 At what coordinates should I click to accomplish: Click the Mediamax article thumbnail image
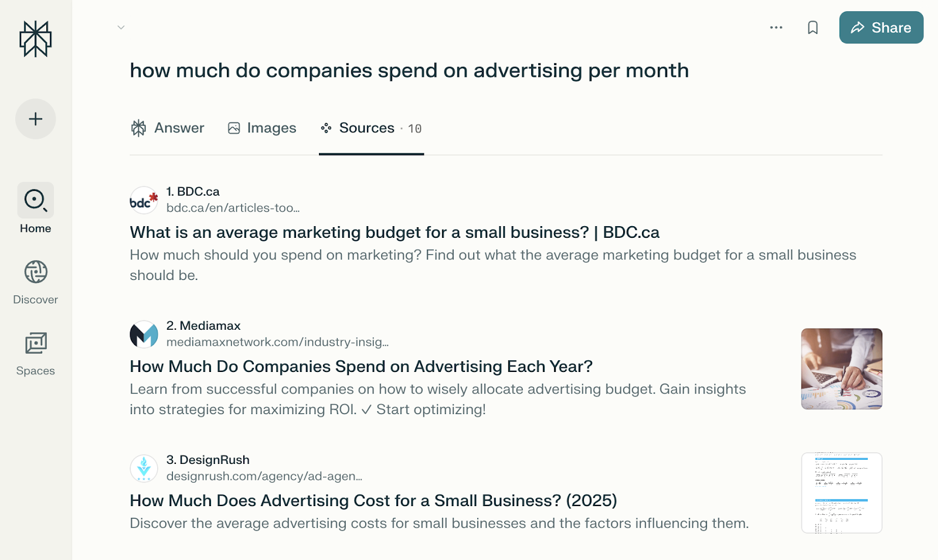[841, 369]
